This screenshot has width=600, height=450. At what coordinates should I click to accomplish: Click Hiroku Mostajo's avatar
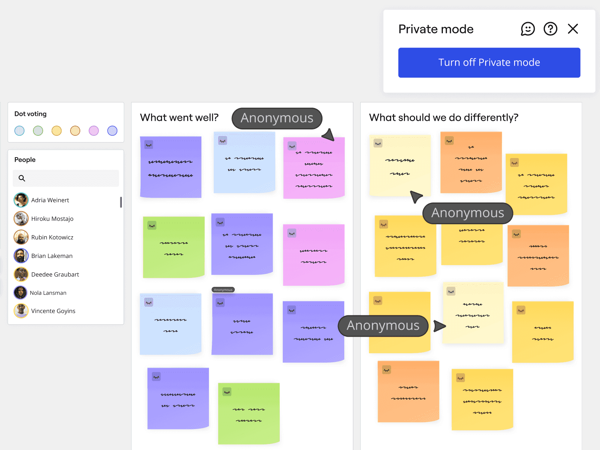pos(21,219)
